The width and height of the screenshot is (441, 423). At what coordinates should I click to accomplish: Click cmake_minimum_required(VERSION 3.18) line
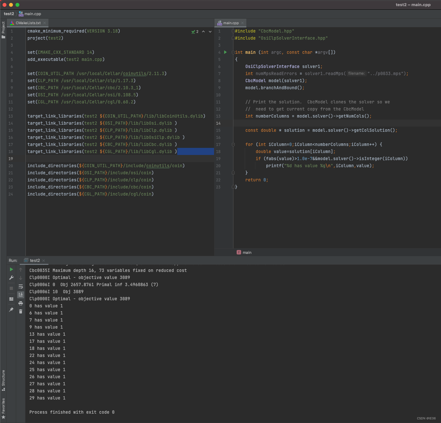[74, 31]
